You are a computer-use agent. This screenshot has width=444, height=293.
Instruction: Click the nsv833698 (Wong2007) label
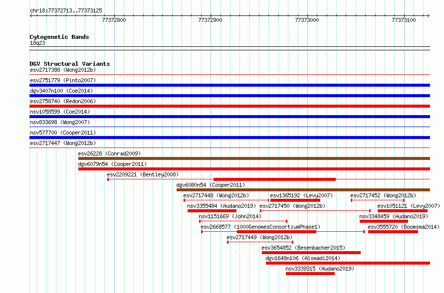[60, 122]
